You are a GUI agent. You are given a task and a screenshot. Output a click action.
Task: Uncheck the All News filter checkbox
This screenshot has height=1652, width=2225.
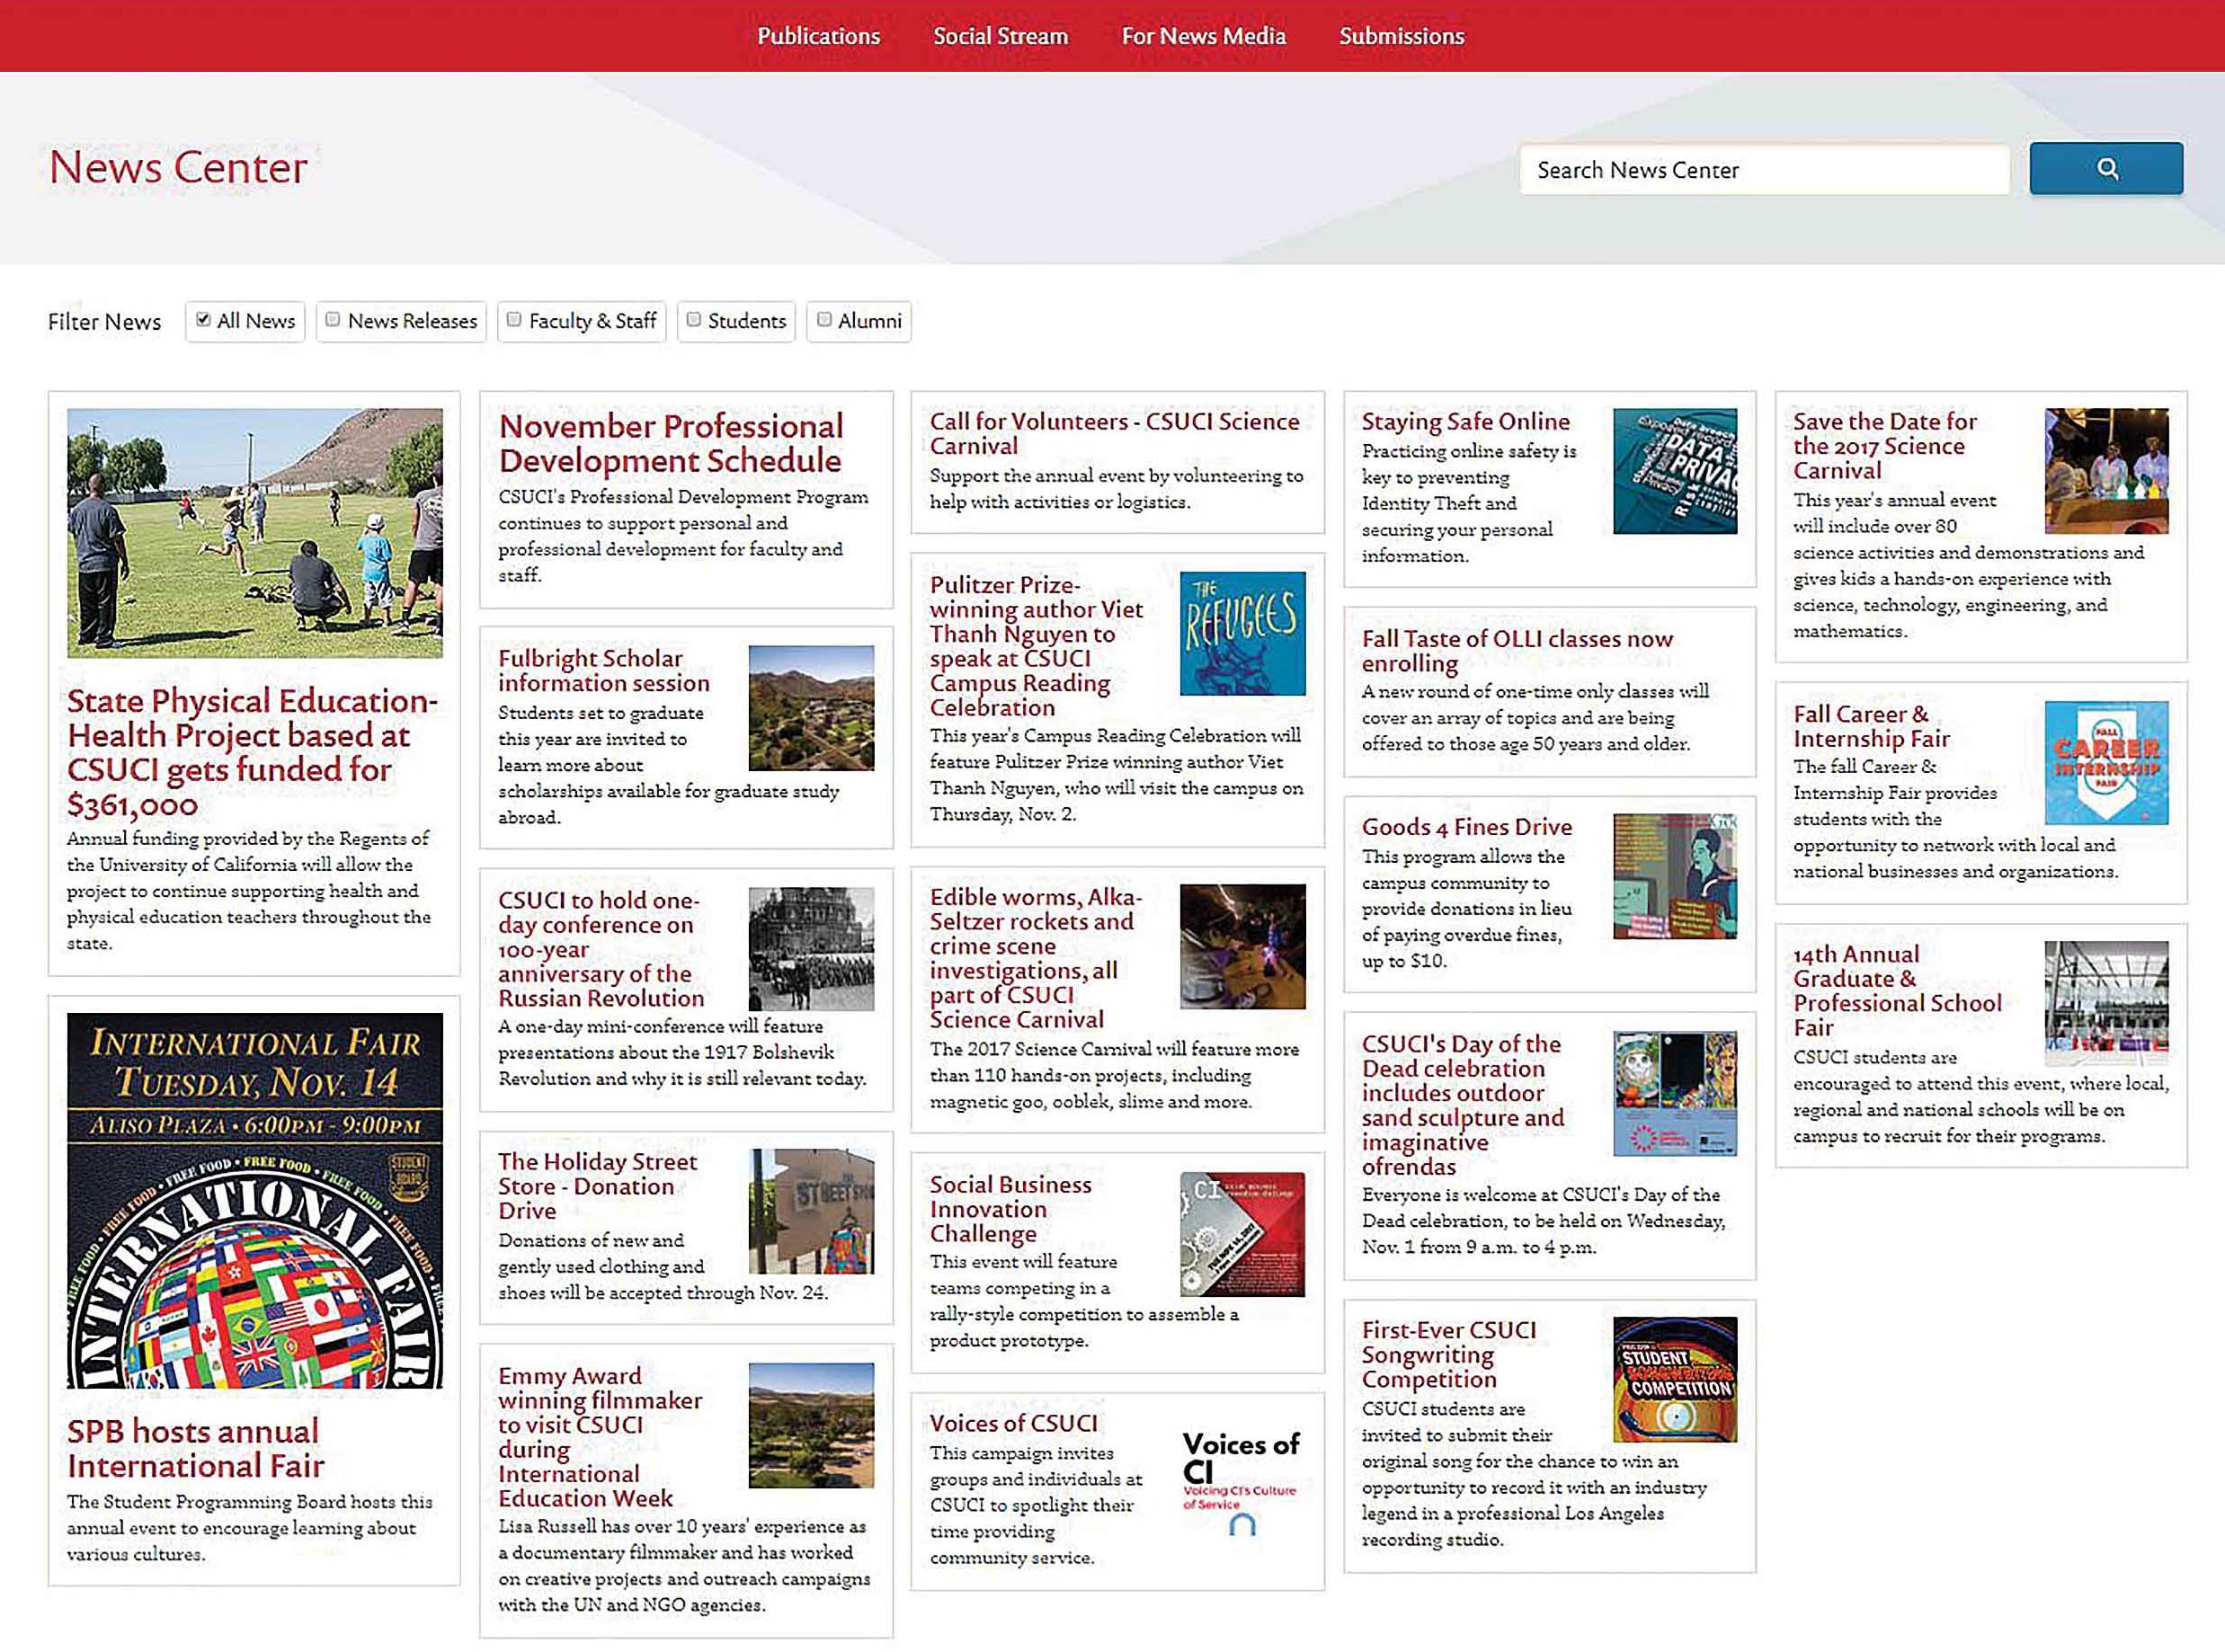pos(203,320)
